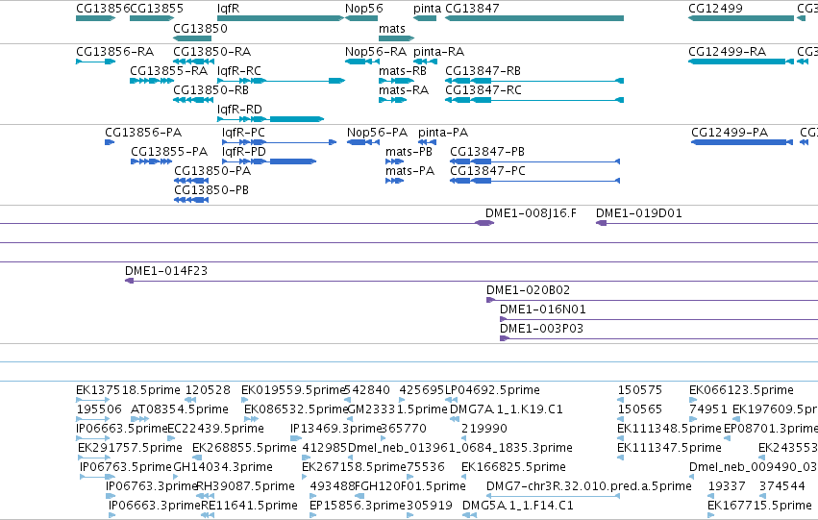Select EST label IP13469.3prime
The image size is (818, 520).
(x=336, y=430)
